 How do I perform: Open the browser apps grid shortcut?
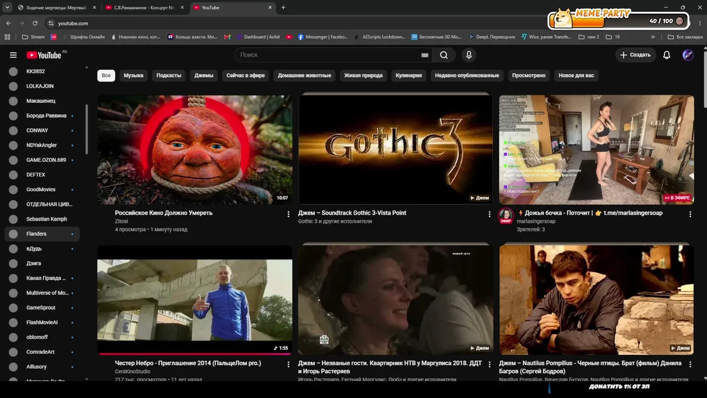7,37
